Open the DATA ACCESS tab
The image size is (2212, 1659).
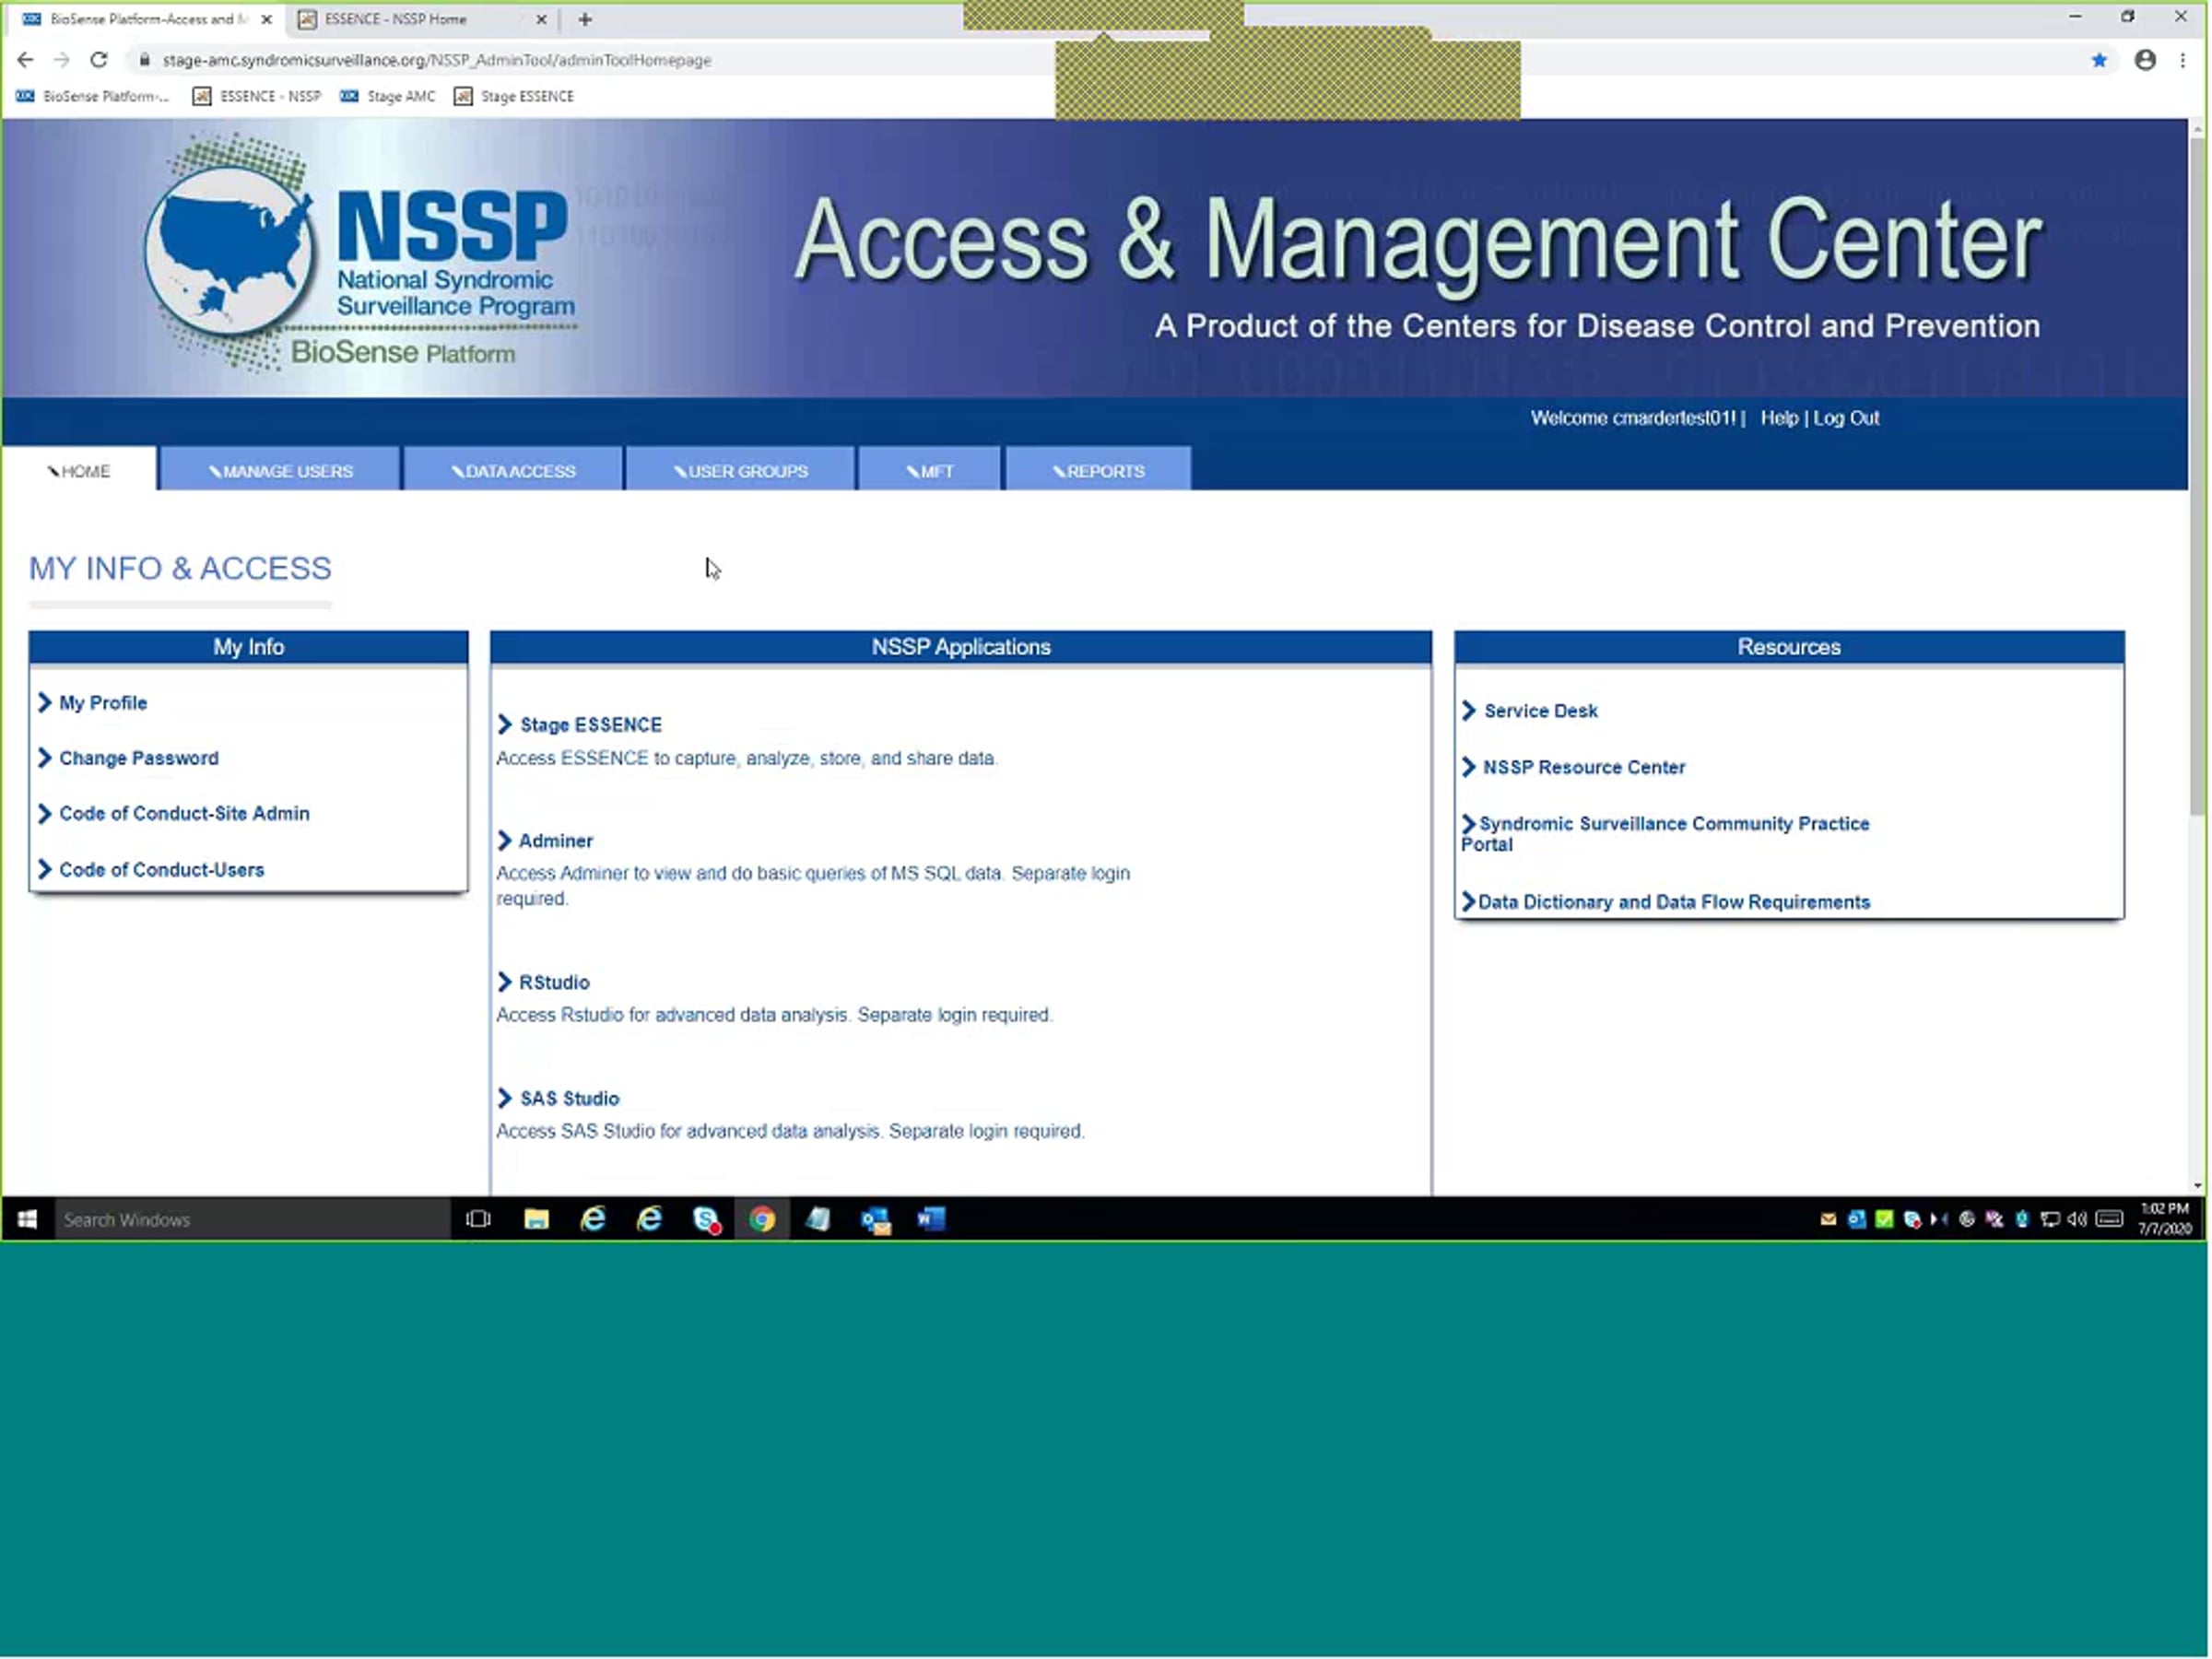513,470
